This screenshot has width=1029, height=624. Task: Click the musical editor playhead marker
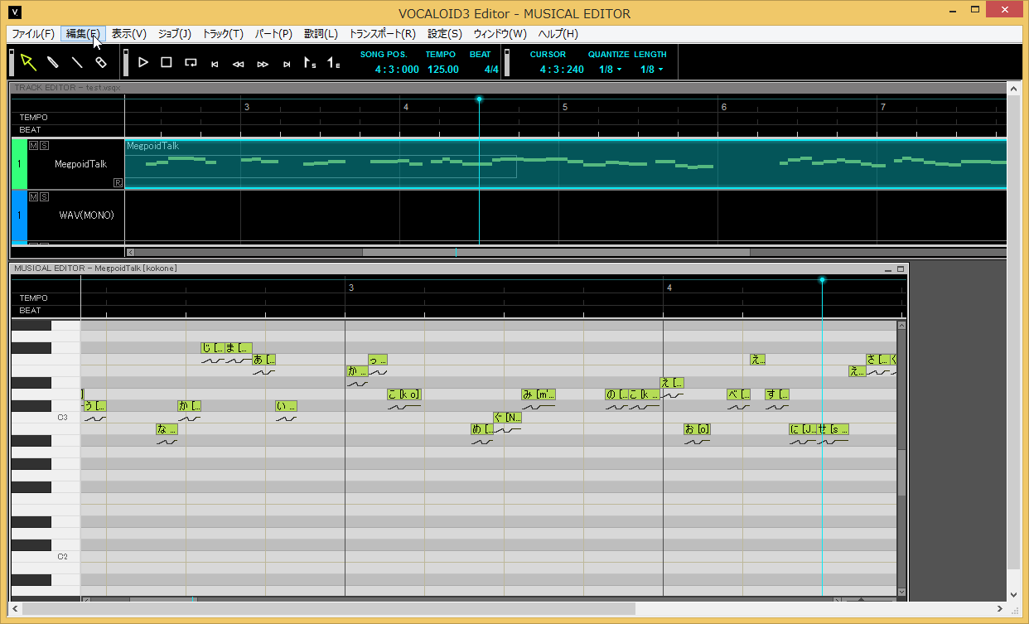[x=822, y=280]
